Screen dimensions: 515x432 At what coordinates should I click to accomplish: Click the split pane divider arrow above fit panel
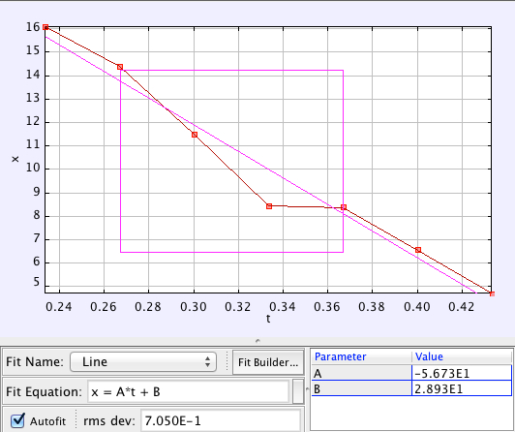pos(257,341)
